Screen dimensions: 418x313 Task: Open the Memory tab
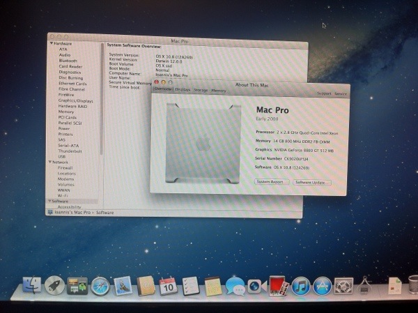[219, 91]
